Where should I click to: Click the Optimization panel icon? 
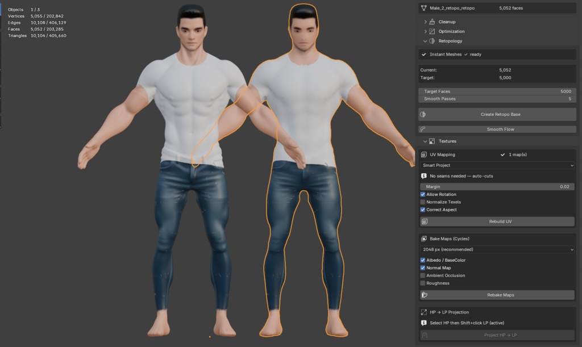432,31
